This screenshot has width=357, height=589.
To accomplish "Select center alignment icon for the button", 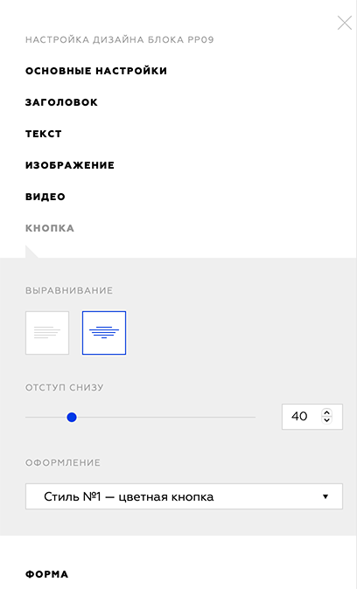I will click(104, 333).
